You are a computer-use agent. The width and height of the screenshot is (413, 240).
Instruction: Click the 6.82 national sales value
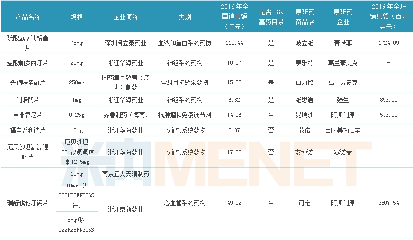pyautogui.click(x=235, y=100)
